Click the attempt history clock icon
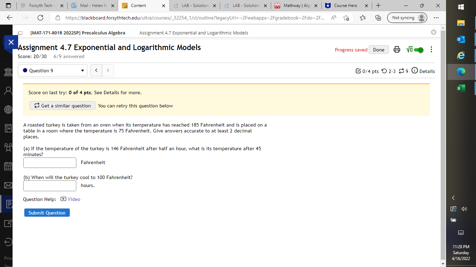This screenshot has width=476, height=267. (385, 71)
